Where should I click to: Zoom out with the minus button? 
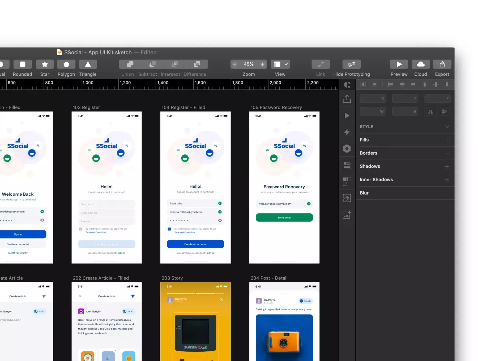(235, 64)
